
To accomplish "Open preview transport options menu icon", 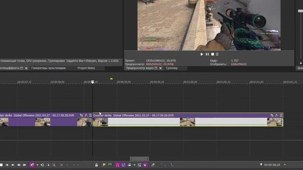I will click(217, 54).
